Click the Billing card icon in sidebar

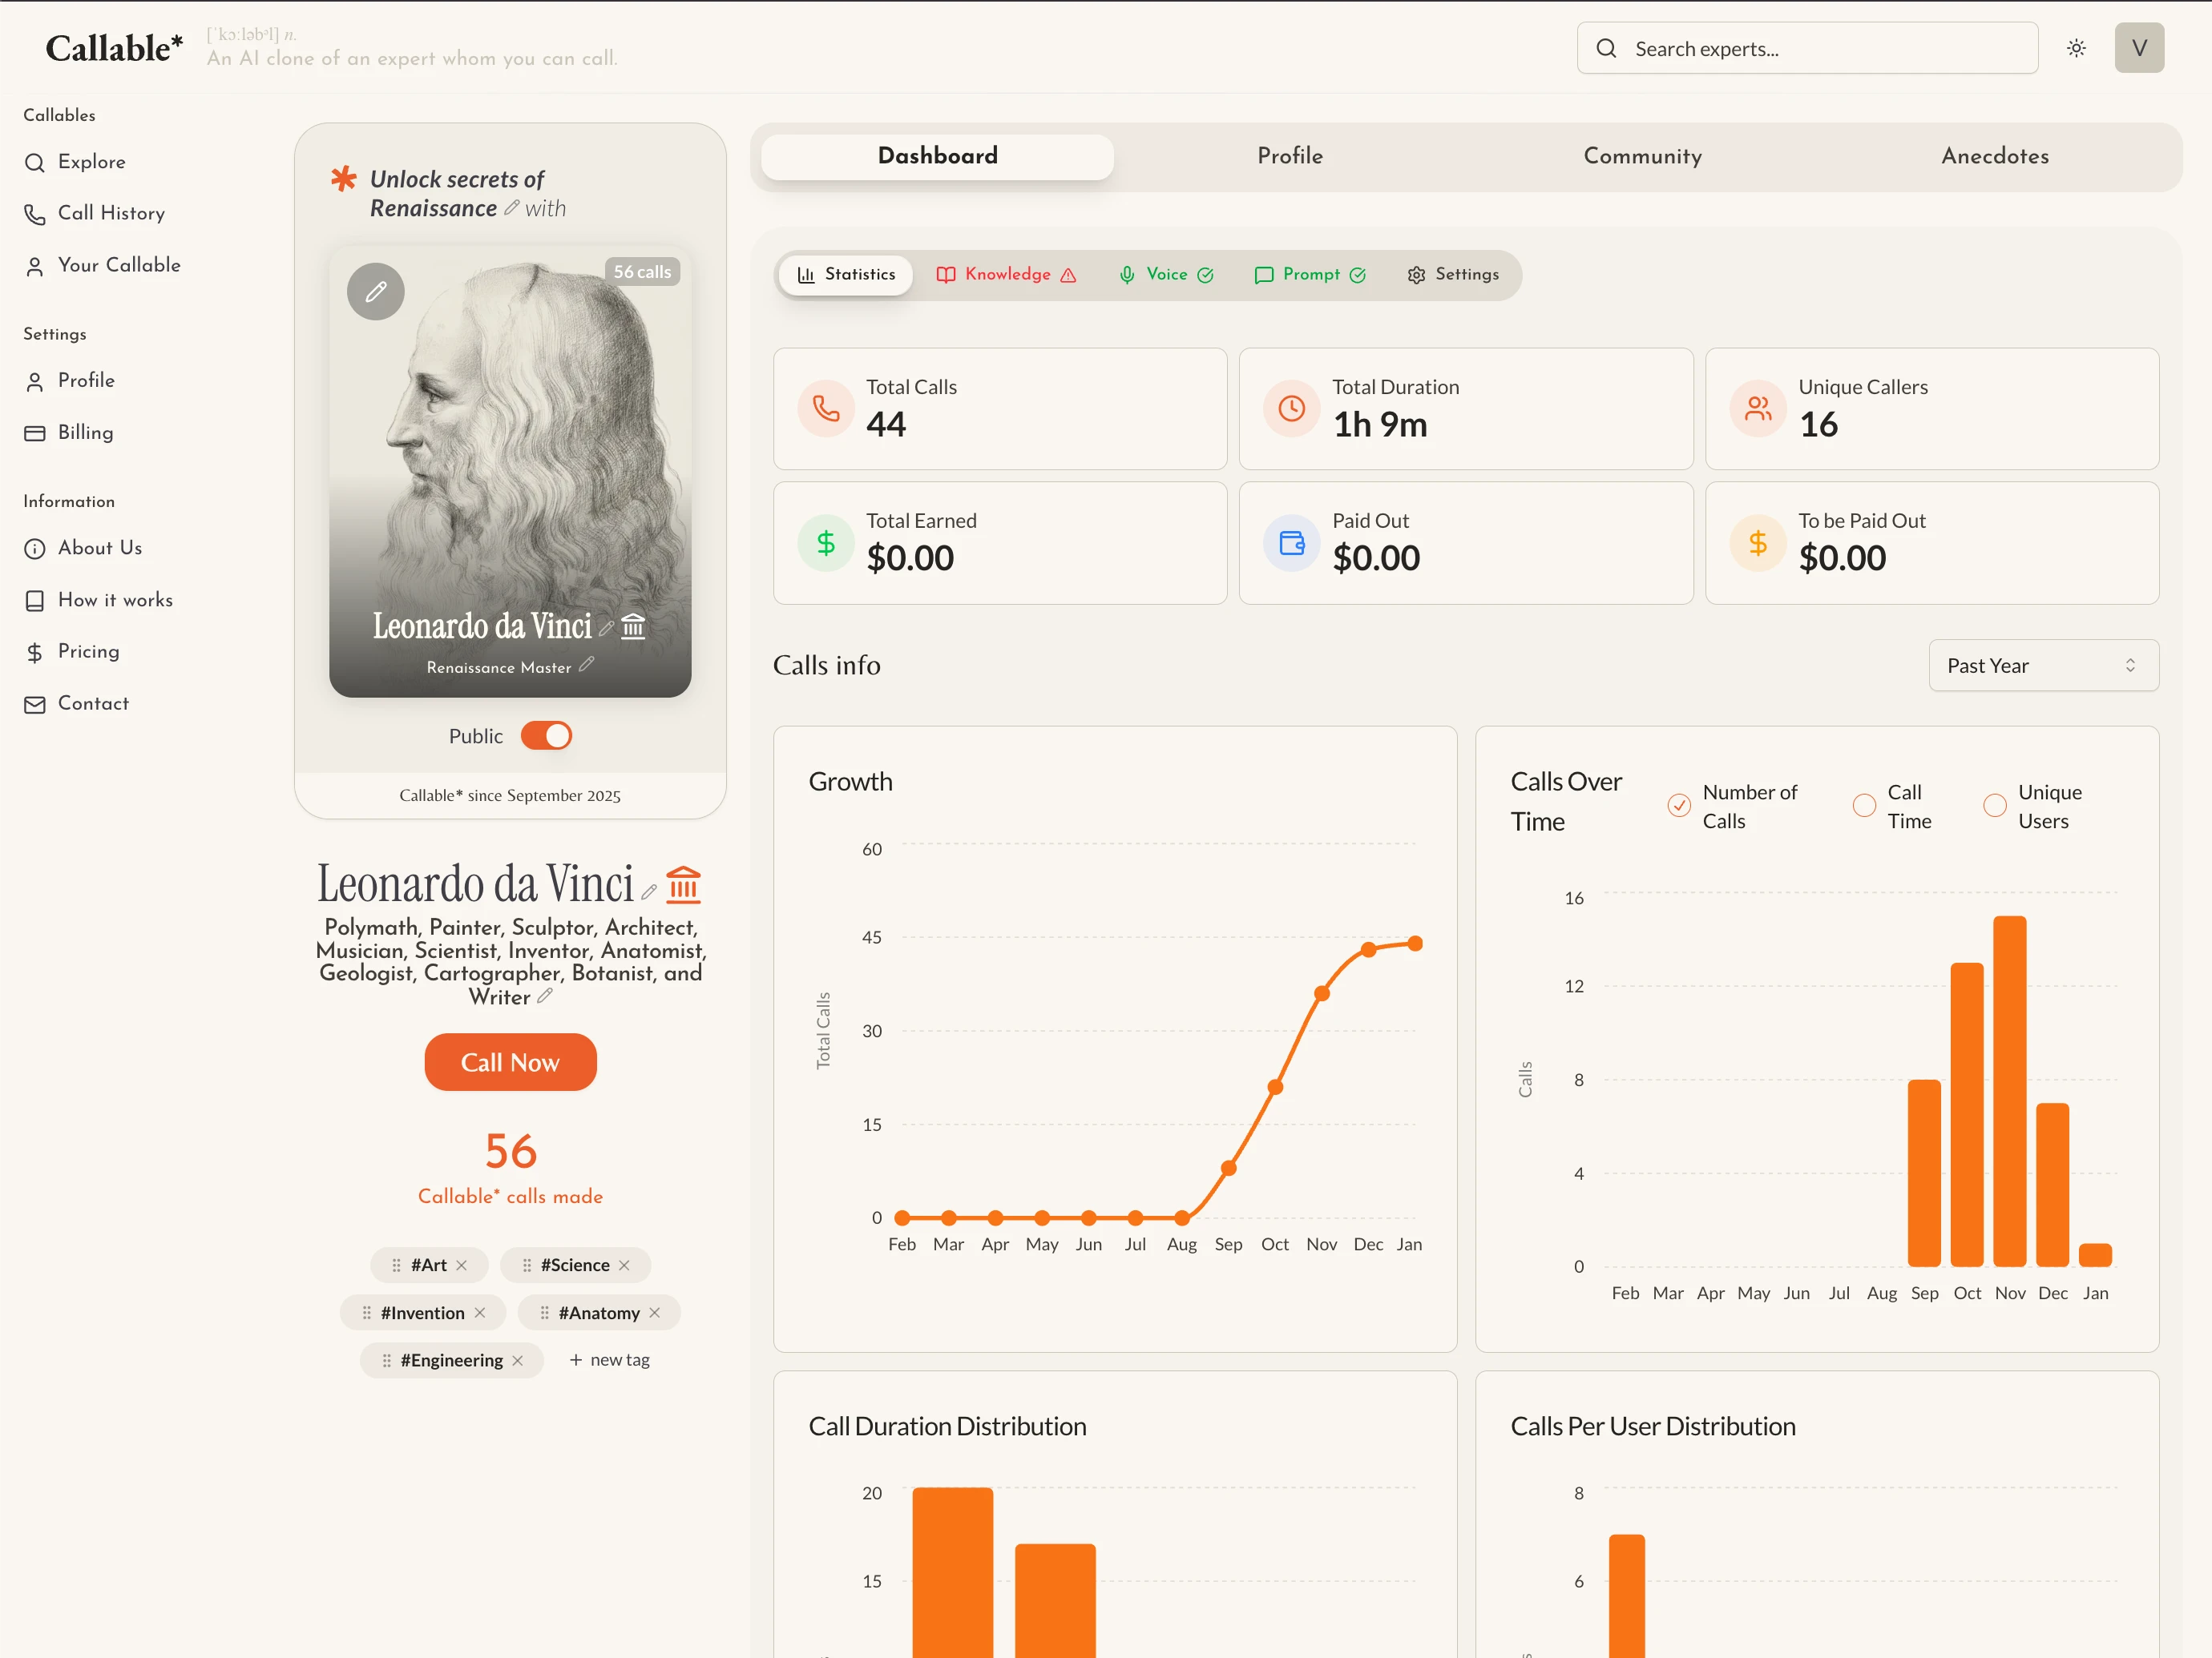35,433
